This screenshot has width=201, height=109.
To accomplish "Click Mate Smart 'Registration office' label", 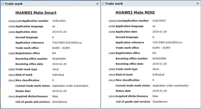I will click(x=28, y=53).
